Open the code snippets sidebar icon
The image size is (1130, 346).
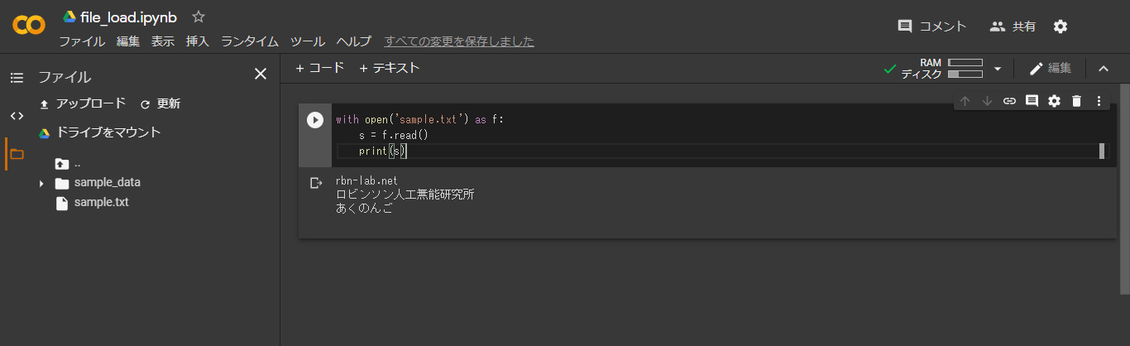[x=17, y=115]
